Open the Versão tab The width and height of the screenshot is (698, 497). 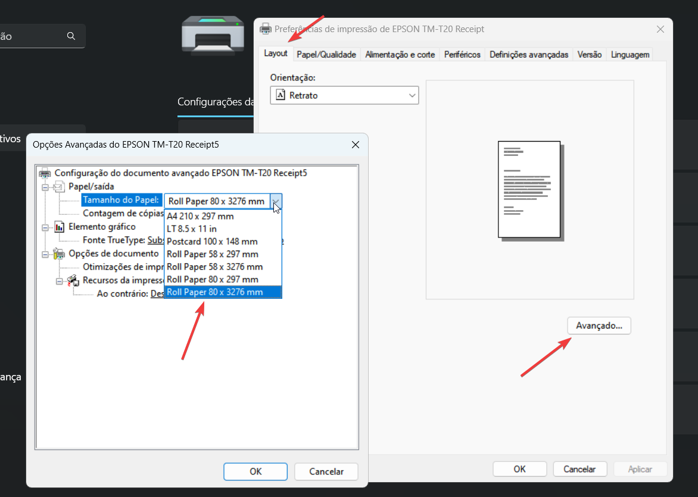590,54
